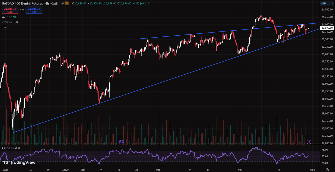
Task: Click the RSI 75.00 scale label
Action: (x=325, y=149)
